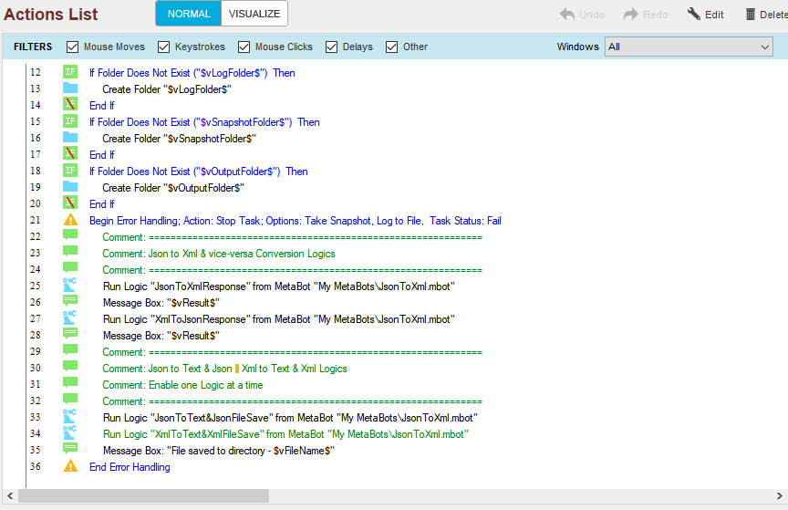Click the MetaBot icon on line 25
The image size is (788, 510).
(x=70, y=286)
